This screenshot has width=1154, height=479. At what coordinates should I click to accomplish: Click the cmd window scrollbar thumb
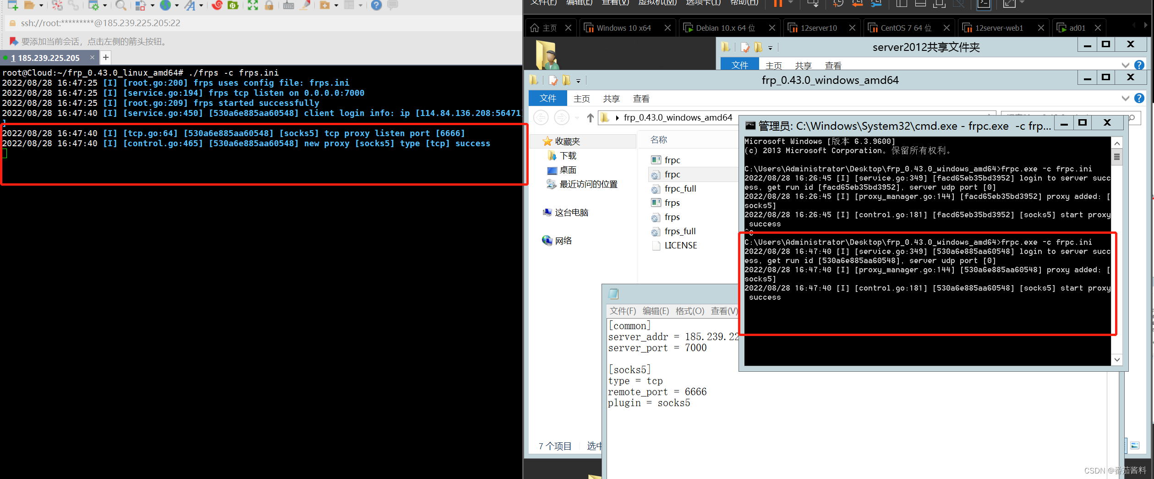click(1117, 157)
